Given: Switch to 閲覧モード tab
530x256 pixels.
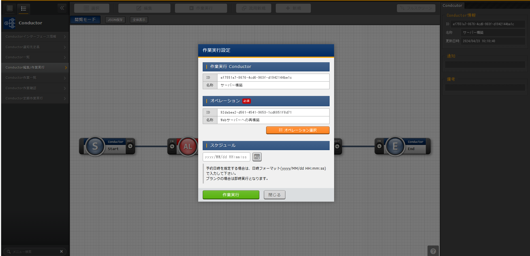Looking at the screenshot, I should [x=85, y=20].
